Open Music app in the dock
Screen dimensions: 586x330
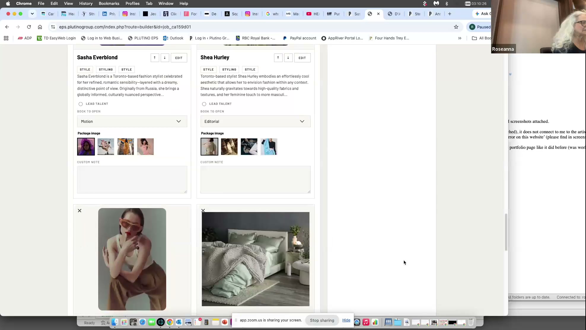[x=366, y=322]
